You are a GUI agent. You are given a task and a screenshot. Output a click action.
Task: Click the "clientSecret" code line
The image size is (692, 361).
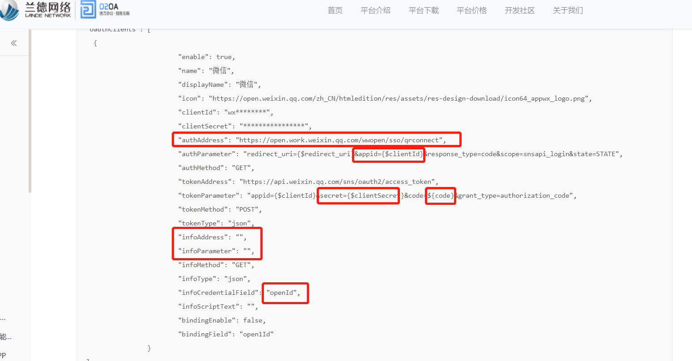pyautogui.click(x=245, y=126)
